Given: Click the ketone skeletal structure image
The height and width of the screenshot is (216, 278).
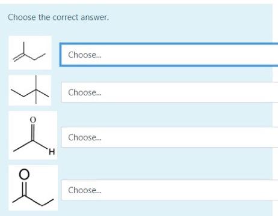Looking at the screenshot, I should [33, 188].
